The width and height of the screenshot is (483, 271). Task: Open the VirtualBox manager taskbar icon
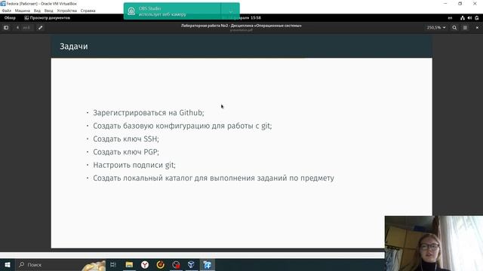point(191,264)
